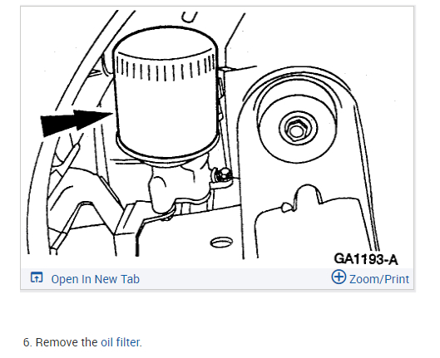This screenshot has height=358, width=440.
Task: Select the GA1193-A figure label
Action: tap(366, 259)
